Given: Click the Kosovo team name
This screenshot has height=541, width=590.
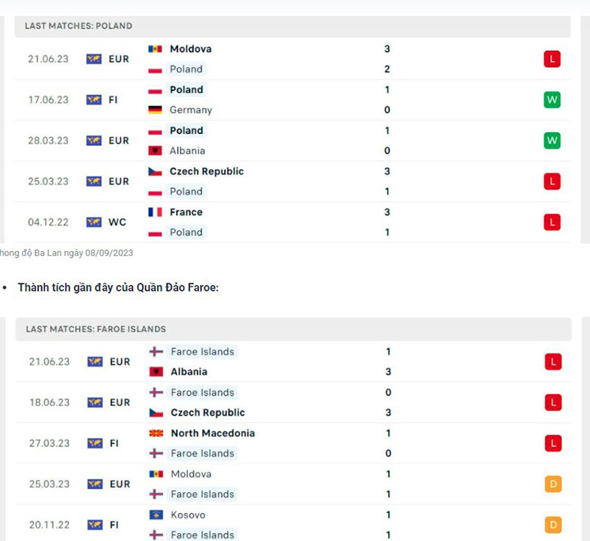Looking at the screenshot, I should pos(188,514).
